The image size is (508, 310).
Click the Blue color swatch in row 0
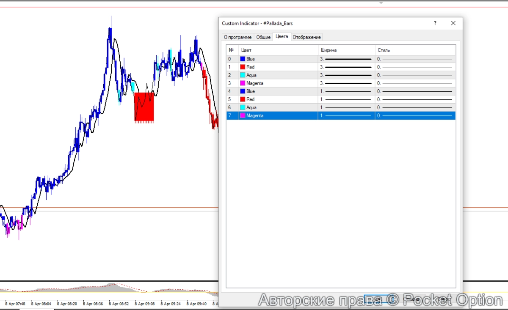[x=243, y=59]
